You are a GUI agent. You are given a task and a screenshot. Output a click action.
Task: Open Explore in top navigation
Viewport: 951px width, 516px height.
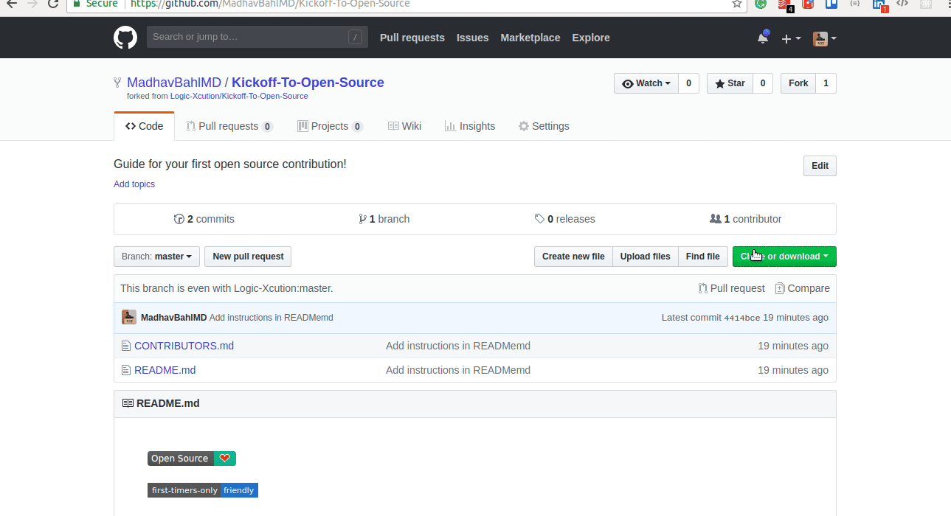point(591,38)
